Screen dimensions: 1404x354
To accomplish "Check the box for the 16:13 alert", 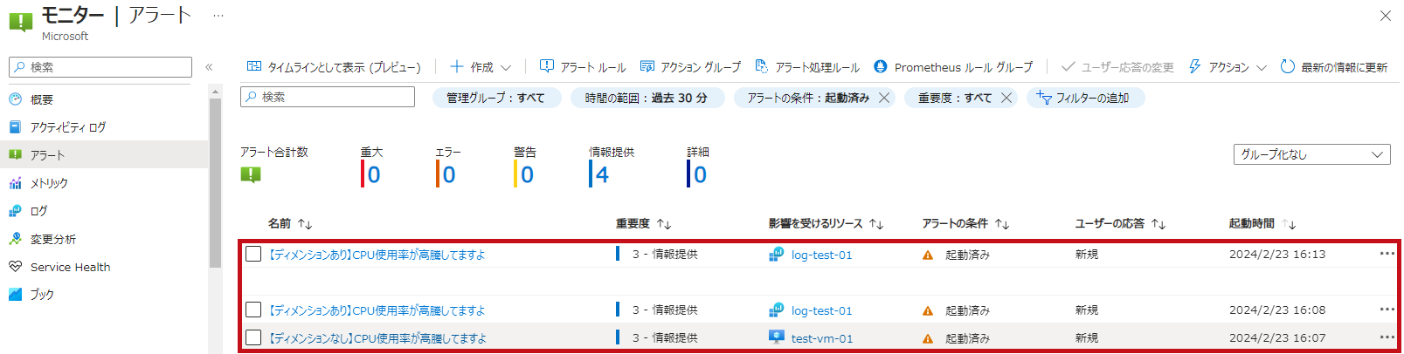I will (x=253, y=254).
